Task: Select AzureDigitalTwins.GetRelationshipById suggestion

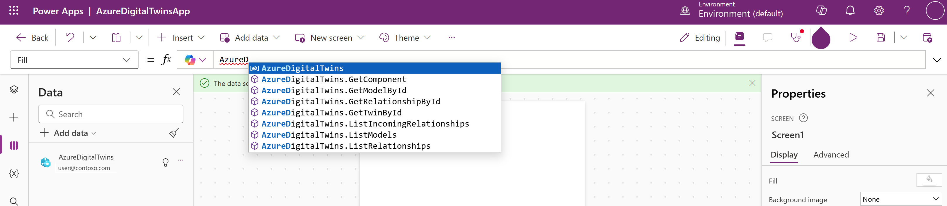Action: click(x=374, y=101)
